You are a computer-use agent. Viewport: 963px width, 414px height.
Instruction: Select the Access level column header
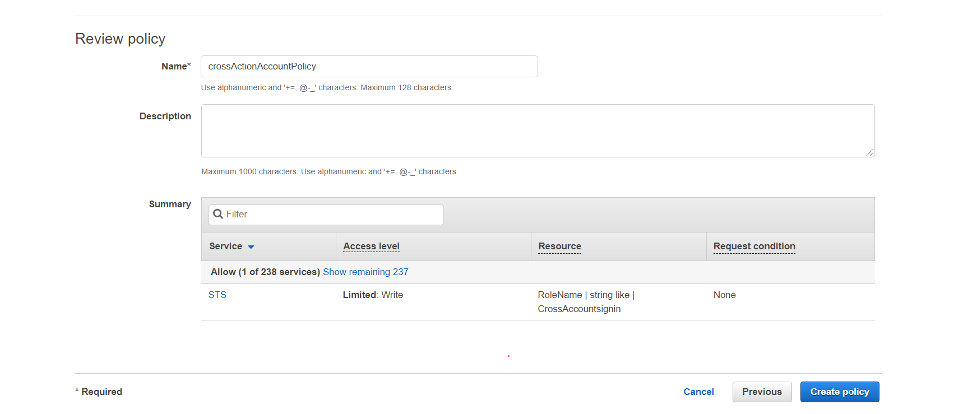pyautogui.click(x=371, y=246)
